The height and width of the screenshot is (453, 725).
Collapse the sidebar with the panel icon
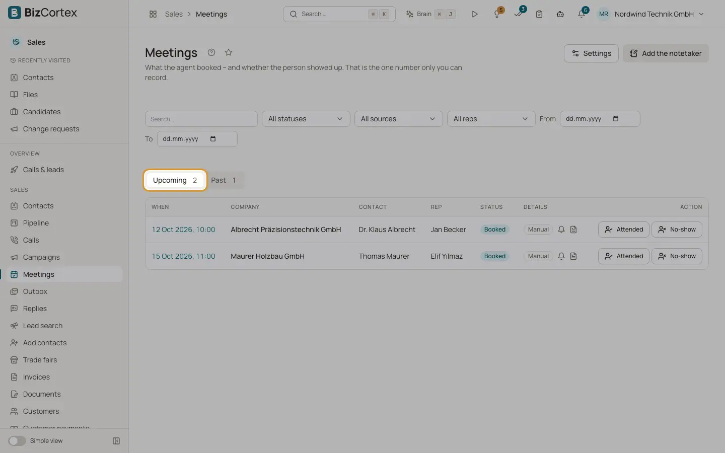[x=116, y=441]
